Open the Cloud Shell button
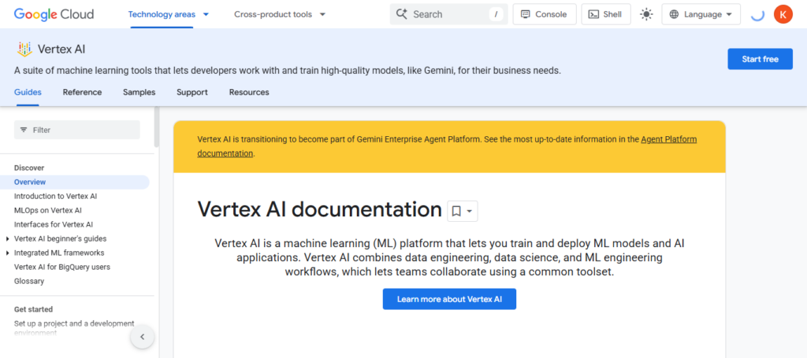The height and width of the screenshot is (358, 807). pos(606,14)
